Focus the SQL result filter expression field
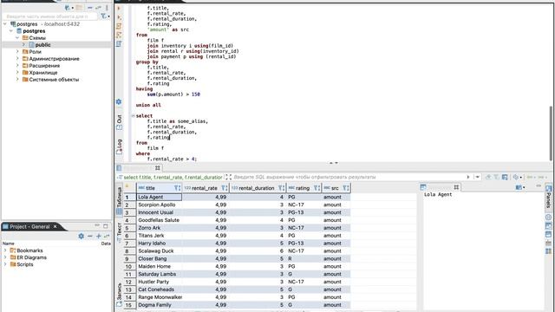This screenshot has height=312, width=555. pos(349,177)
